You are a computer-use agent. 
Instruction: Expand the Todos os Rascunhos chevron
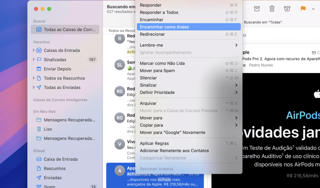[x=33, y=78]
